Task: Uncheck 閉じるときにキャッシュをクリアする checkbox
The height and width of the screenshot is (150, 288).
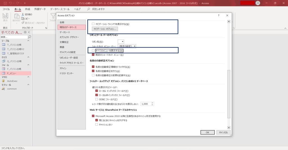Action: (97, 120)
